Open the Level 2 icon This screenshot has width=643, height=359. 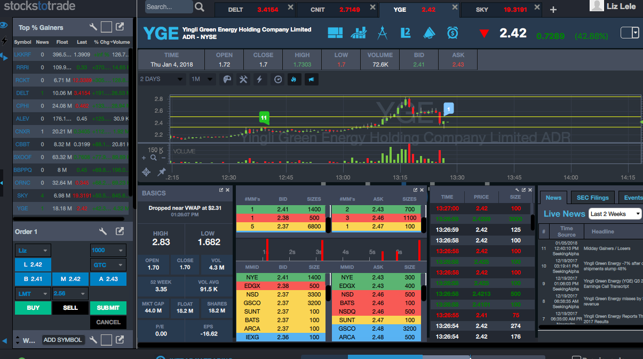point(405,33)
